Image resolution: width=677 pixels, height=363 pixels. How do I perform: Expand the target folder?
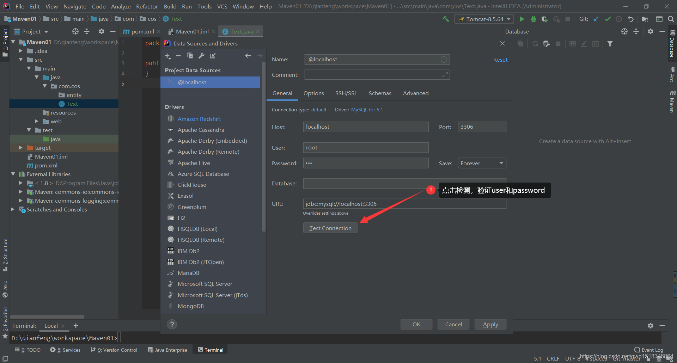[x=21, y=148]
